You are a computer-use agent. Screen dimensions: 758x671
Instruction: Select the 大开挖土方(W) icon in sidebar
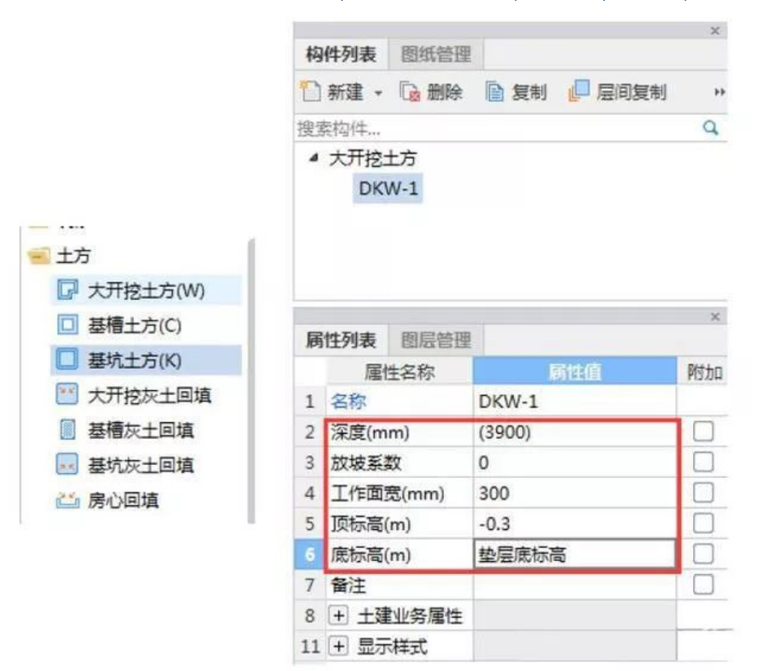67,289
